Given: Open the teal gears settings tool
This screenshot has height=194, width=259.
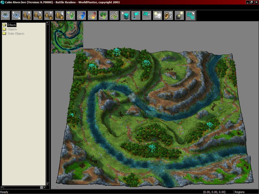Looking at the screenshot, I should [190, 15].
